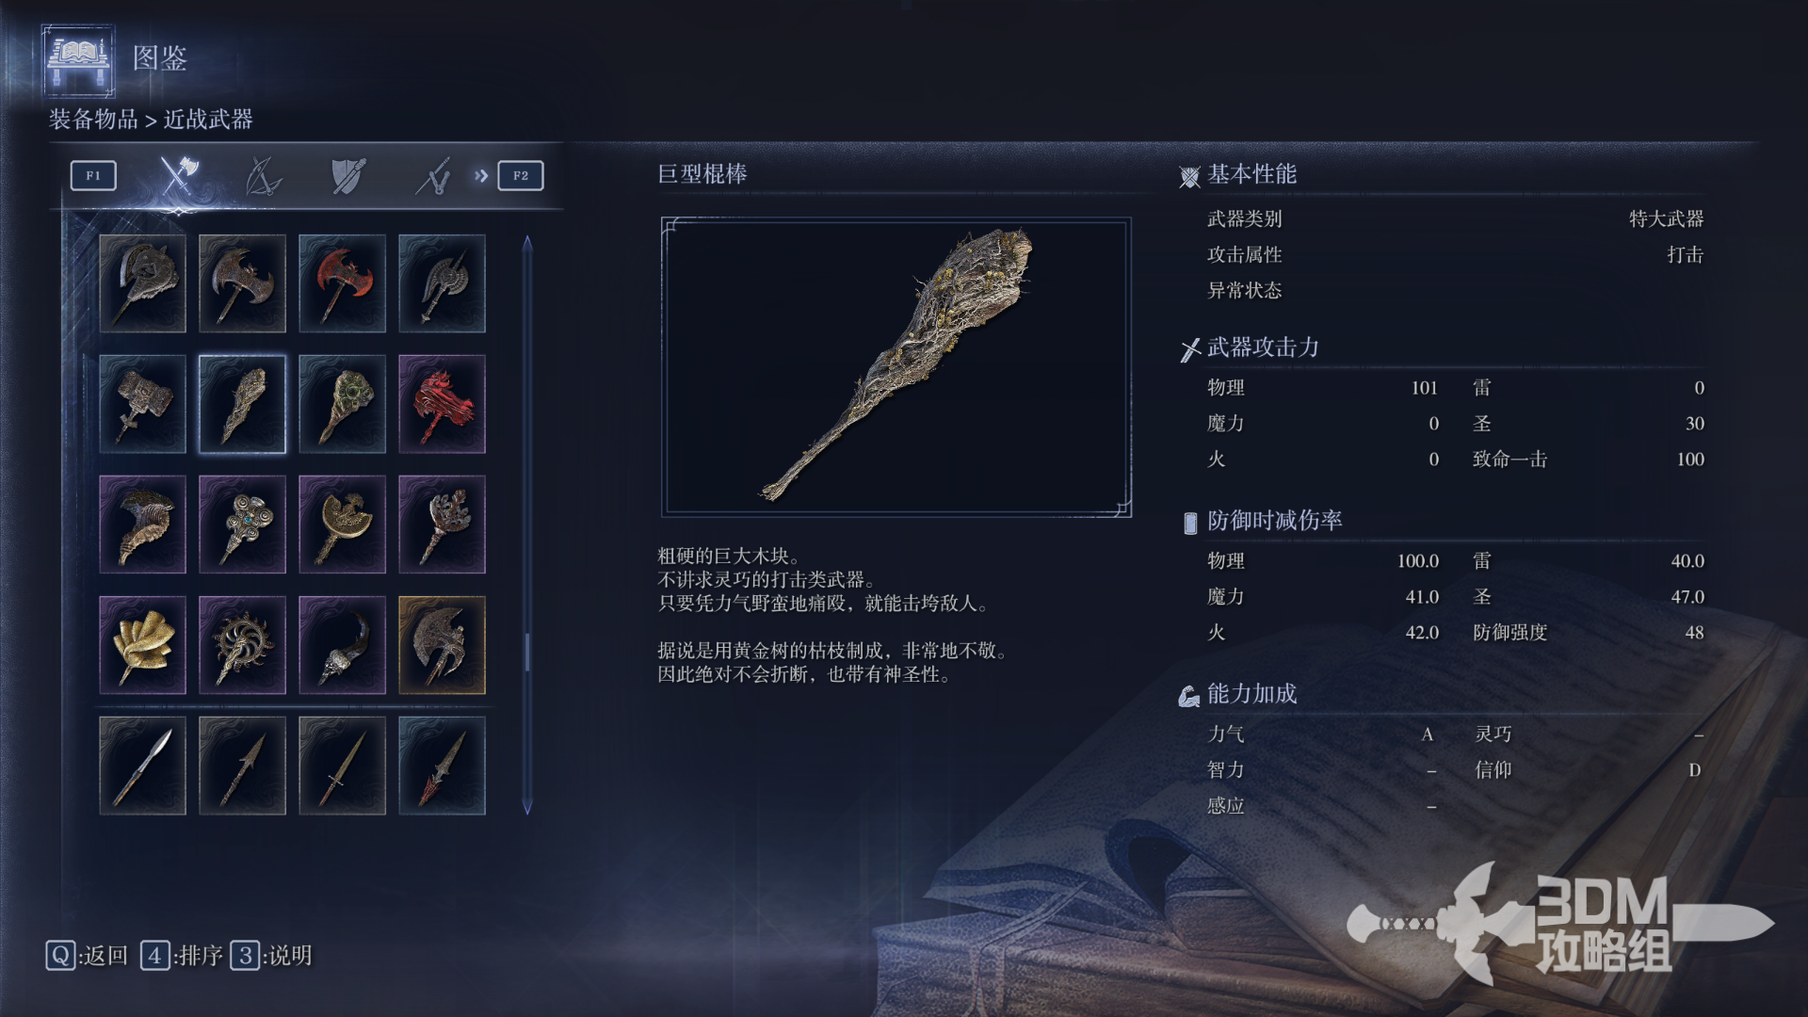Click Q 返回 to go back

87,956
